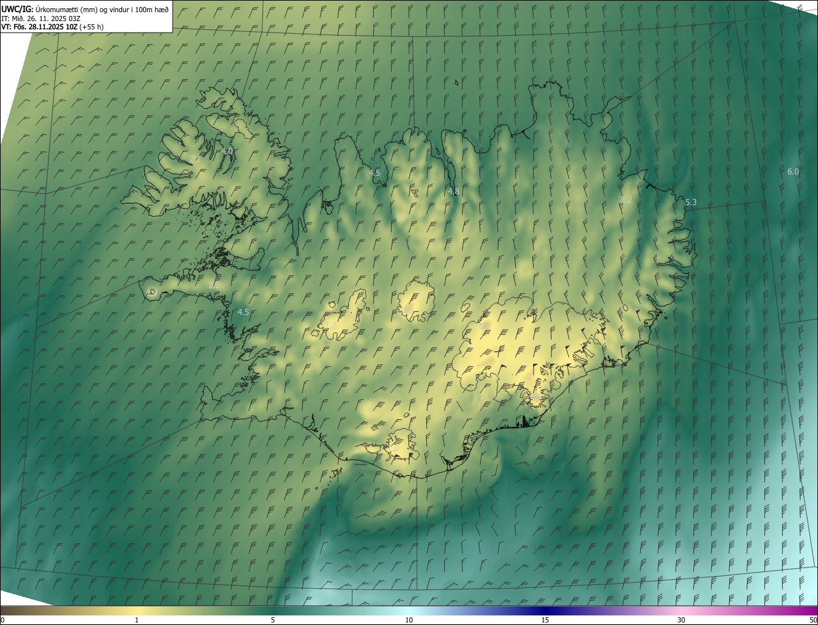Click the 5 tick on the color scale
This screenshot has height=625, width=818.
(x=273, y=620)
